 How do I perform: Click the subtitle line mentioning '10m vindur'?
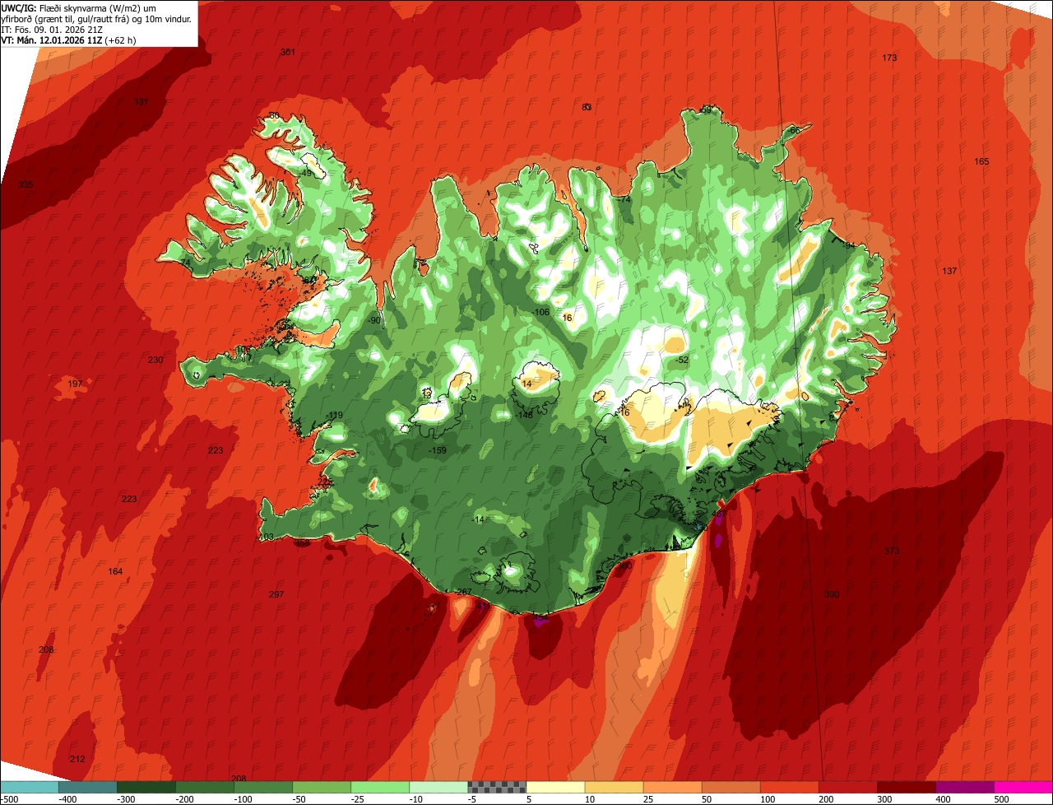click(x=96, y=18)
